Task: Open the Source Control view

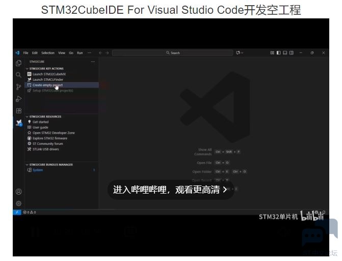Action: pos(19,87)
